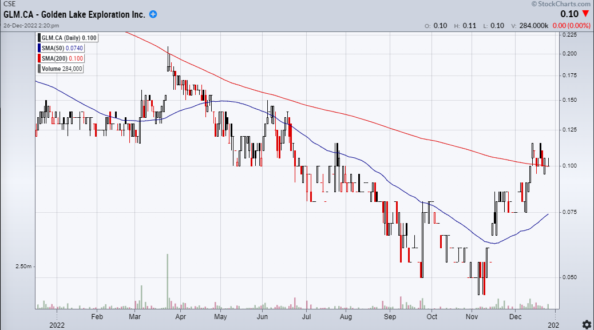
Task: Click the 2.50m volume axis label
Action: pyautogui.click(x=23, y=267)
